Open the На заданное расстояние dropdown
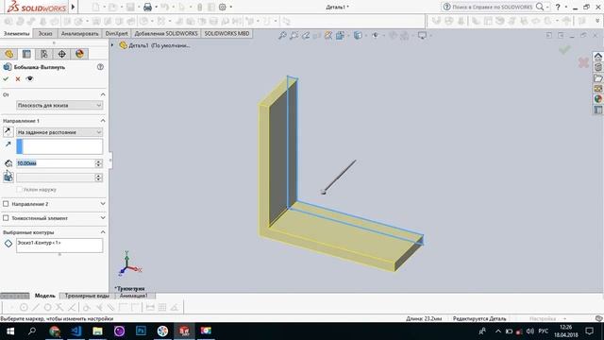Viewport: 604px width, 340px height. tap(59, 132)
